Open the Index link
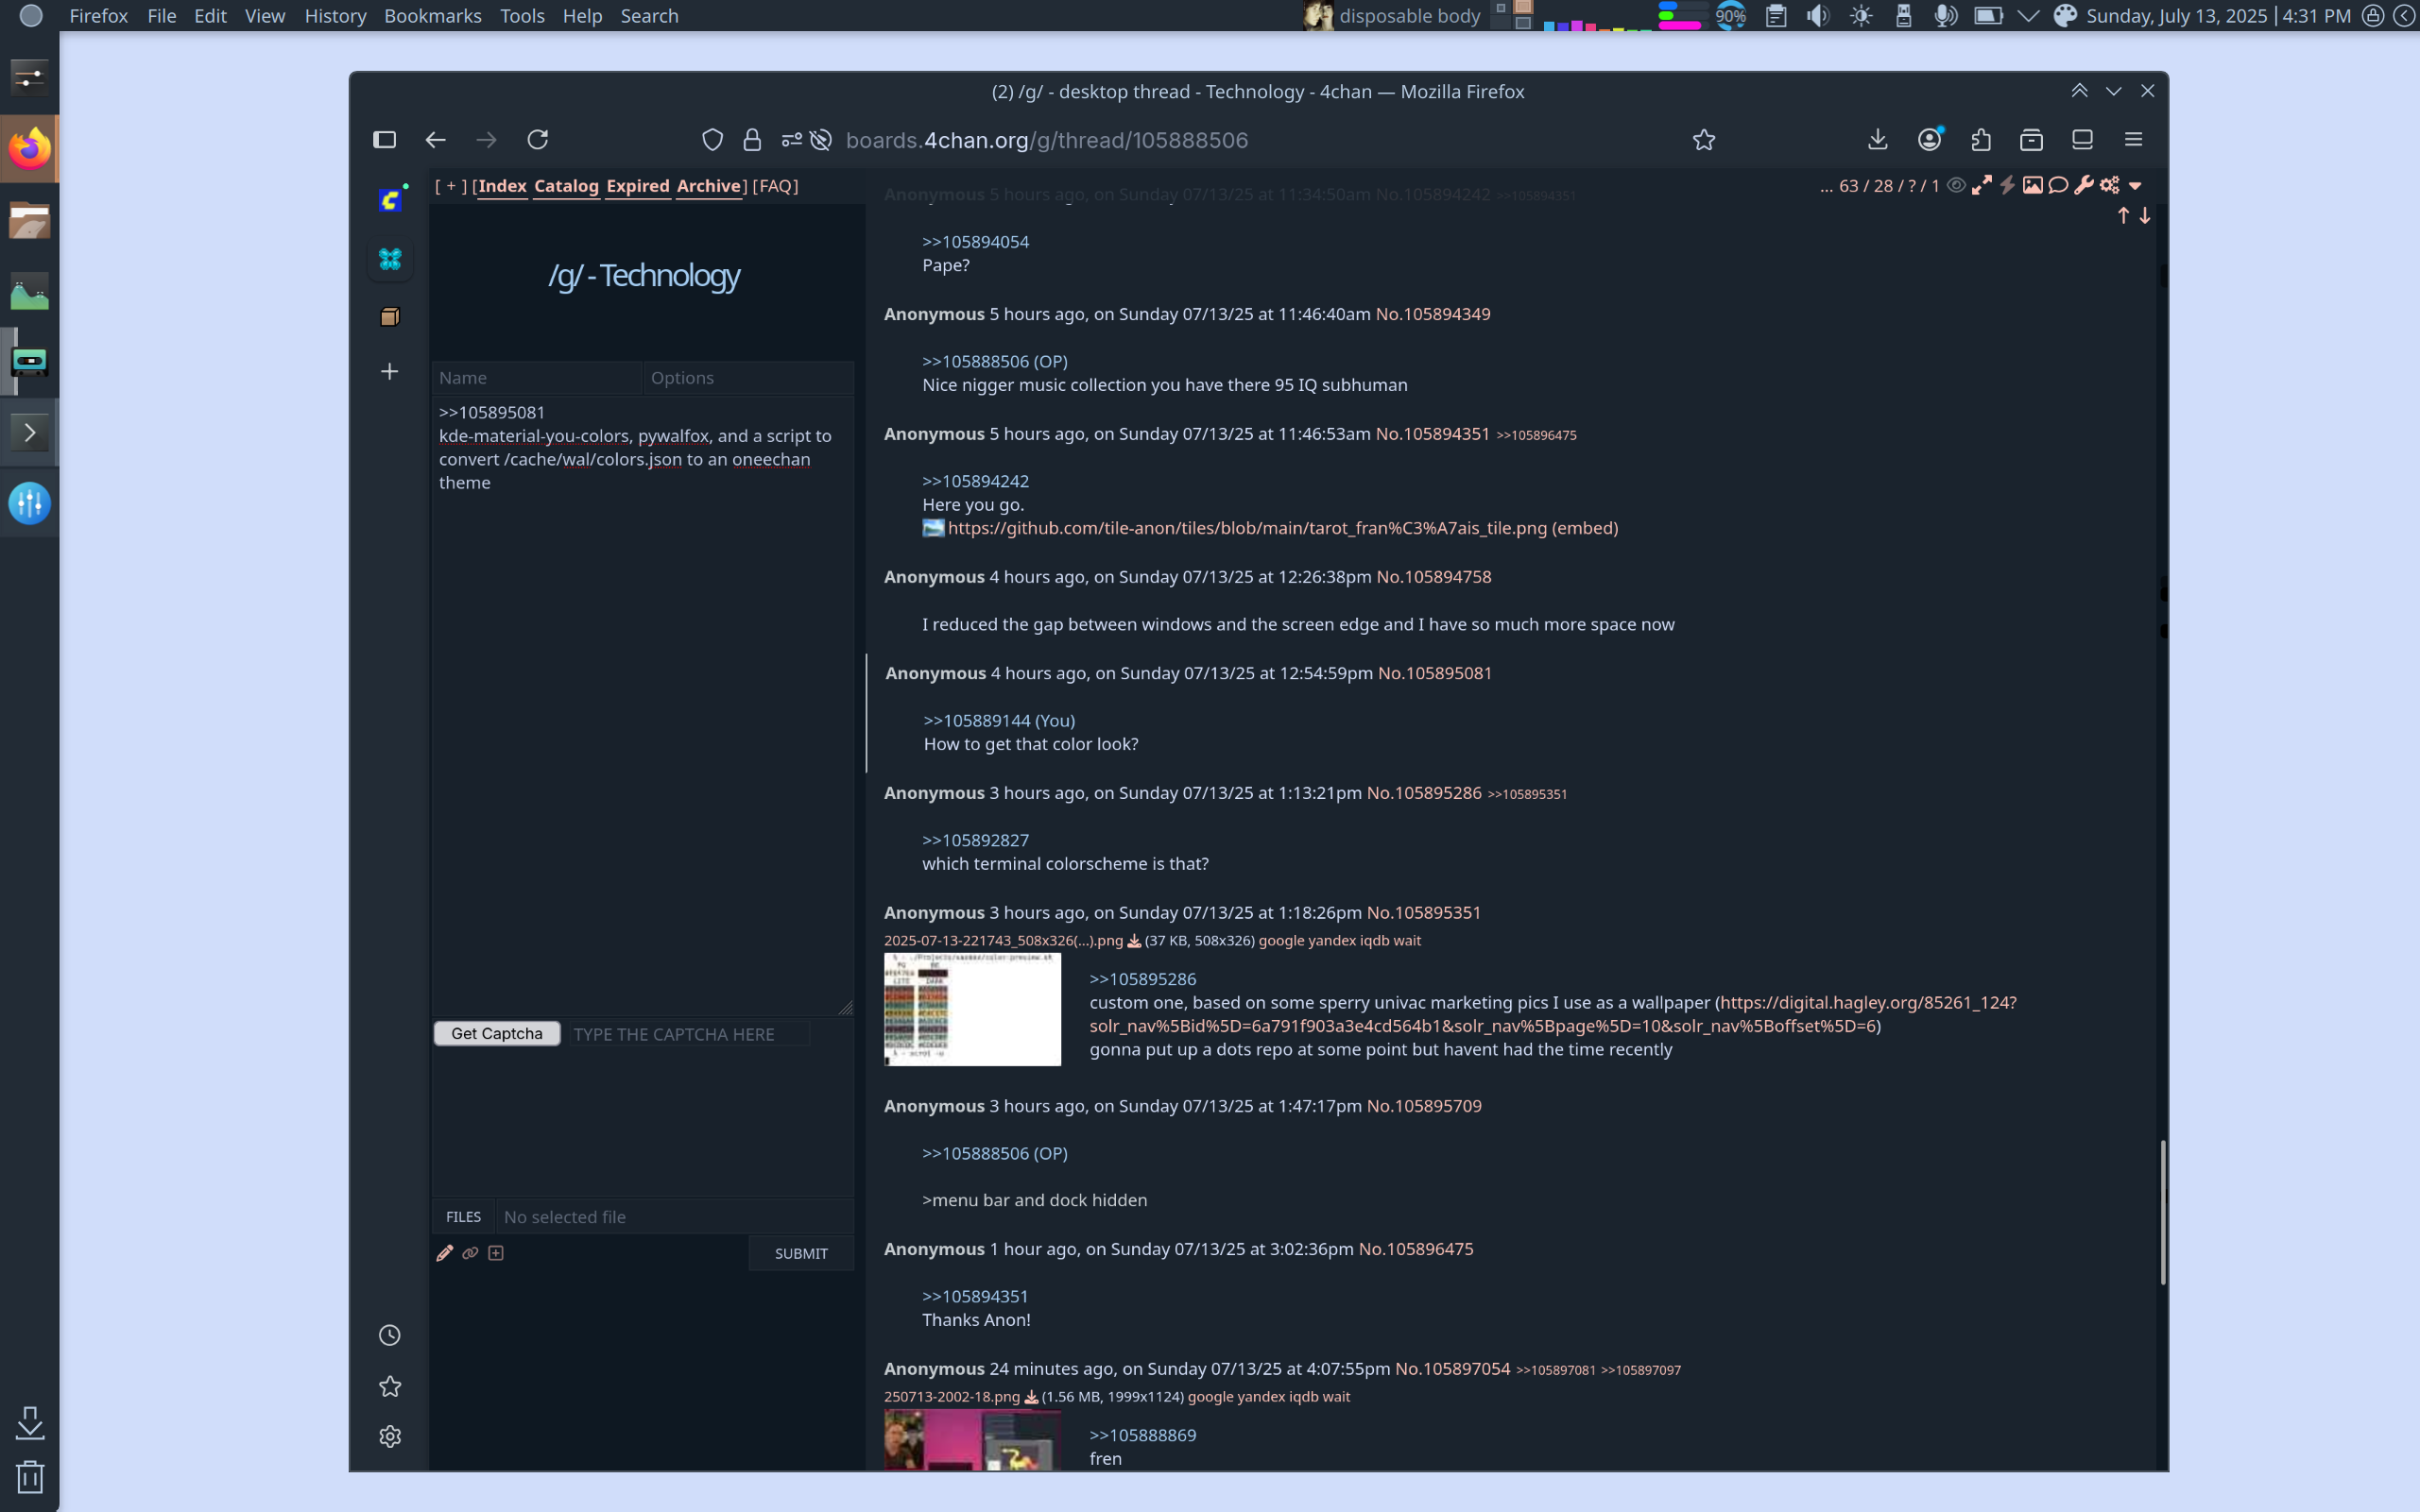Image resolution: width=2420 pixels, height=1512 pixels. point(502,186)
